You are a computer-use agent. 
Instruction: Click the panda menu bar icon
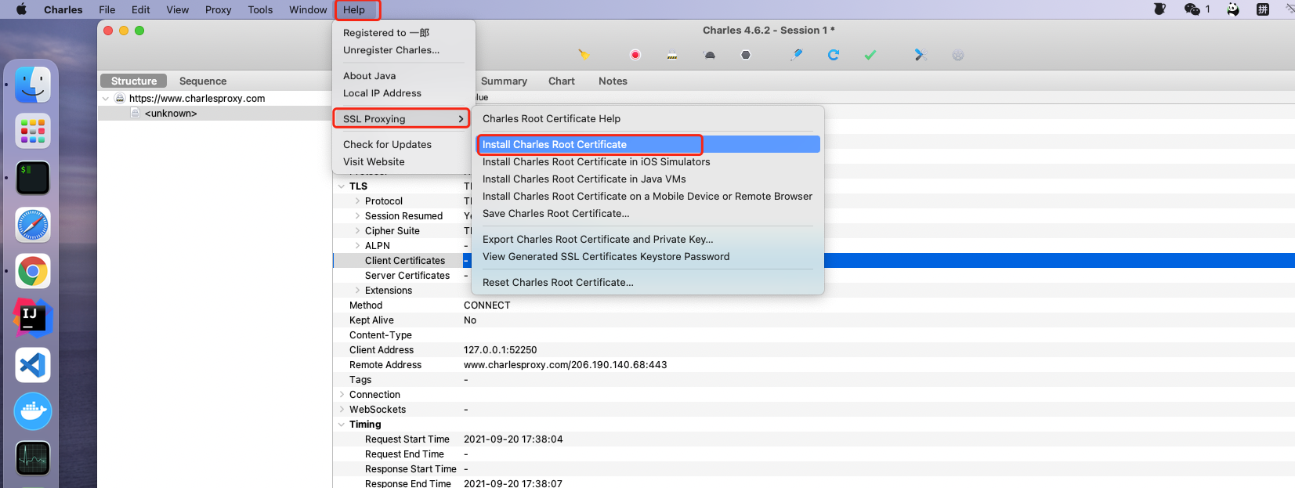click(x=1233, y=9)
